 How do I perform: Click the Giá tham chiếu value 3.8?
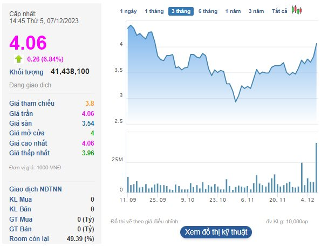pyautogui.click(x=90, y=104)
